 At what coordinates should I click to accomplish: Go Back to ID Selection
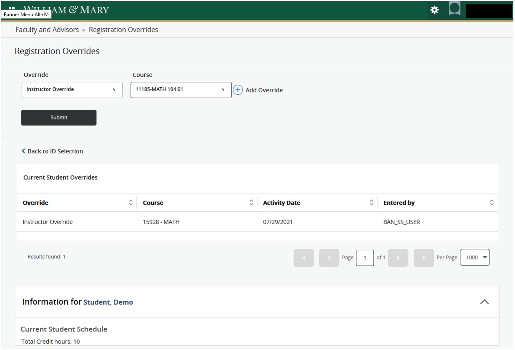pyautogui.click(x=52, y=151)
